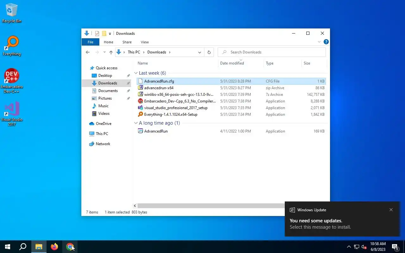Sort by the Name column header
The height and width of the screenshot is (253, 405).
point(177,63)
